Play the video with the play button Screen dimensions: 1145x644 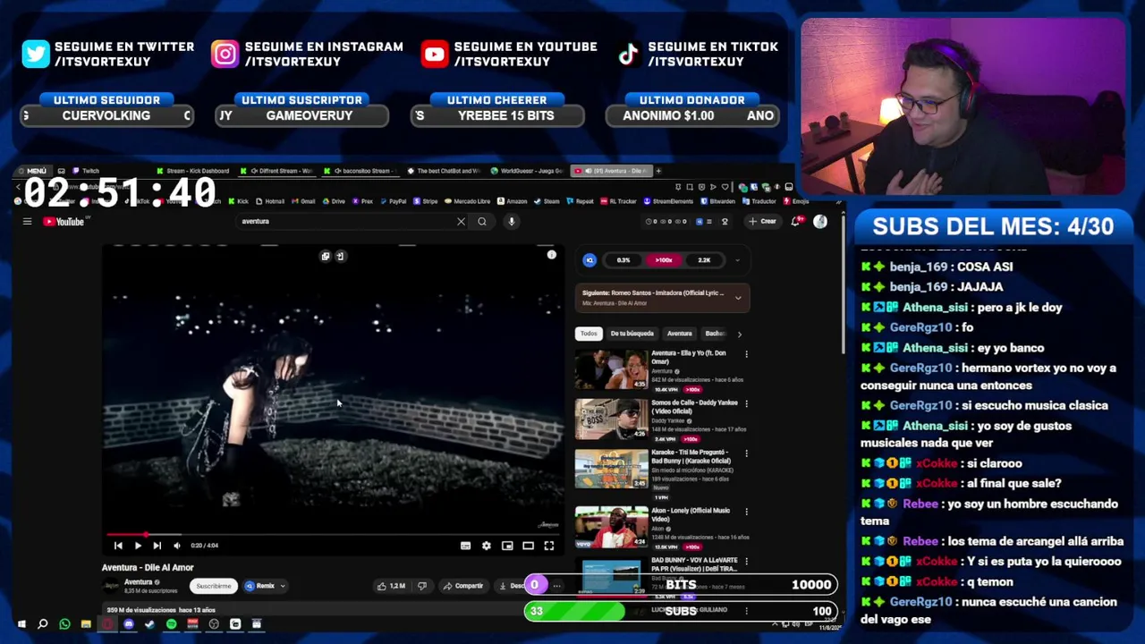click(x=138, y=546)
